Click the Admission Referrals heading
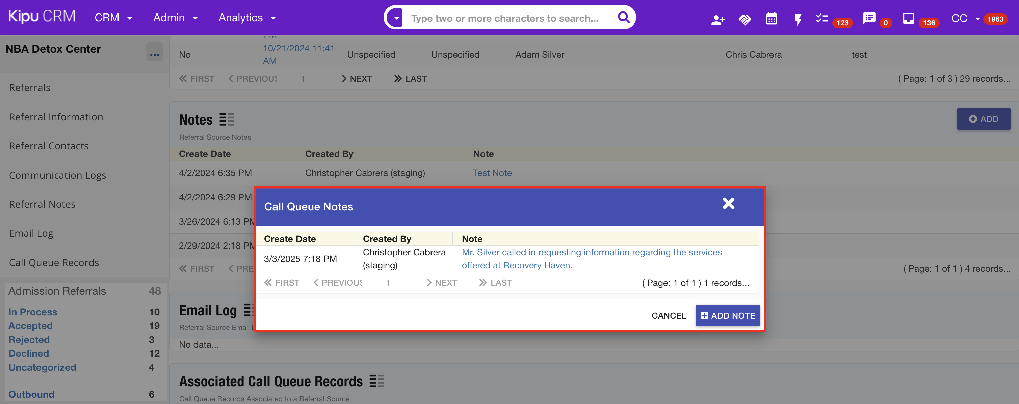Viewport: 1019px width, 404px height. pos(57,291)
